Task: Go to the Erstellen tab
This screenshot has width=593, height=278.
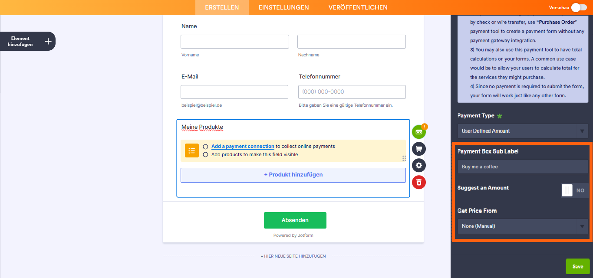Action: pyautogui.click(x=222, y=7)
